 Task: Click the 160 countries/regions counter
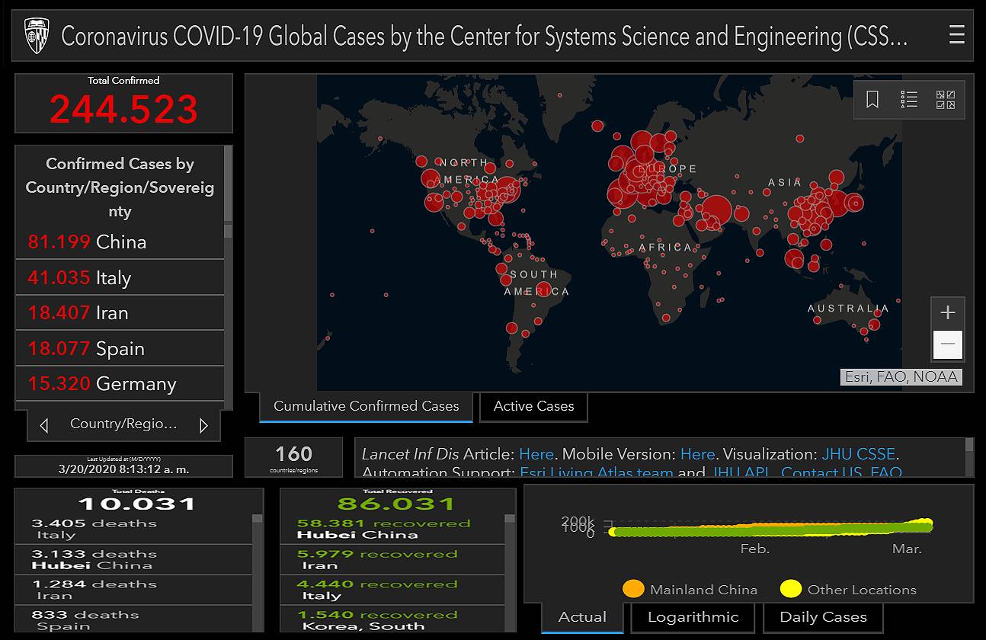293,457
